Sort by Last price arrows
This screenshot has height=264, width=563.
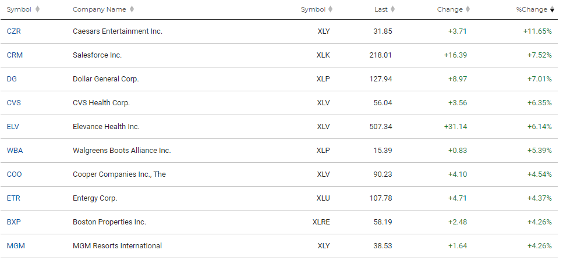pyautogui.click(x=392, y=9)
